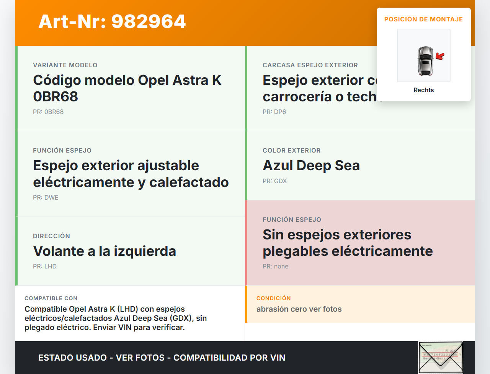Select the electrically adjustable heated mirror card
The image size is (490, 374).
(131, 174)
